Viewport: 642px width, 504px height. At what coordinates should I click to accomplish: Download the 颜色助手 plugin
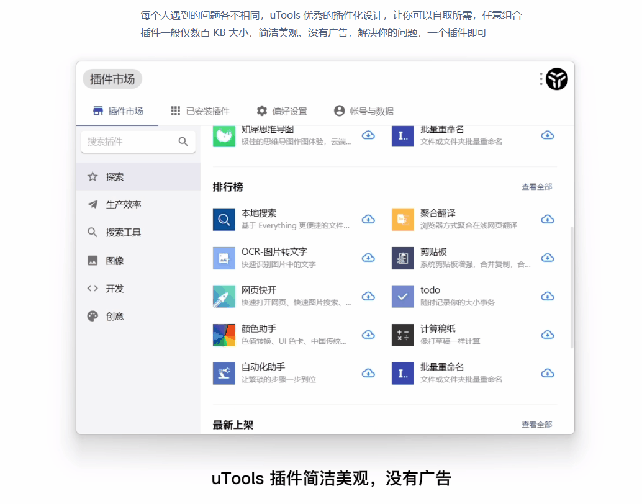(368, 335)
